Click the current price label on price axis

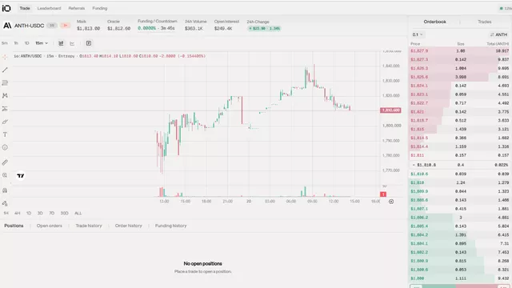pyautogui.click(x=390, y=110)
